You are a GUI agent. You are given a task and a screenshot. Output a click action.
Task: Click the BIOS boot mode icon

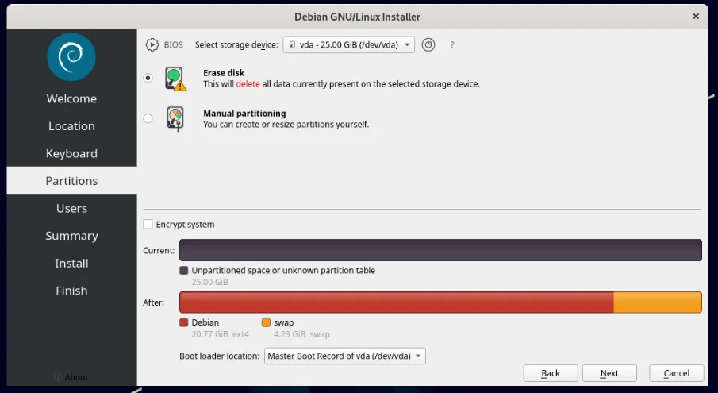click(x=152, y=45)
